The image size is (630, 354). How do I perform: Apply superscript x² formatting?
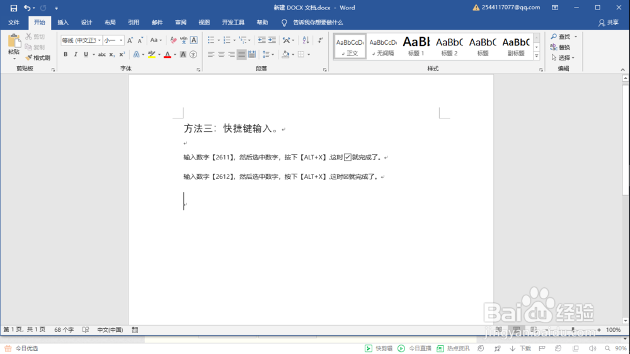coord(122,54)
